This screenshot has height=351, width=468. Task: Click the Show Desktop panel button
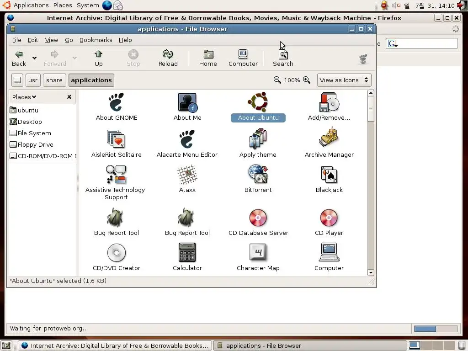point(6,346)
